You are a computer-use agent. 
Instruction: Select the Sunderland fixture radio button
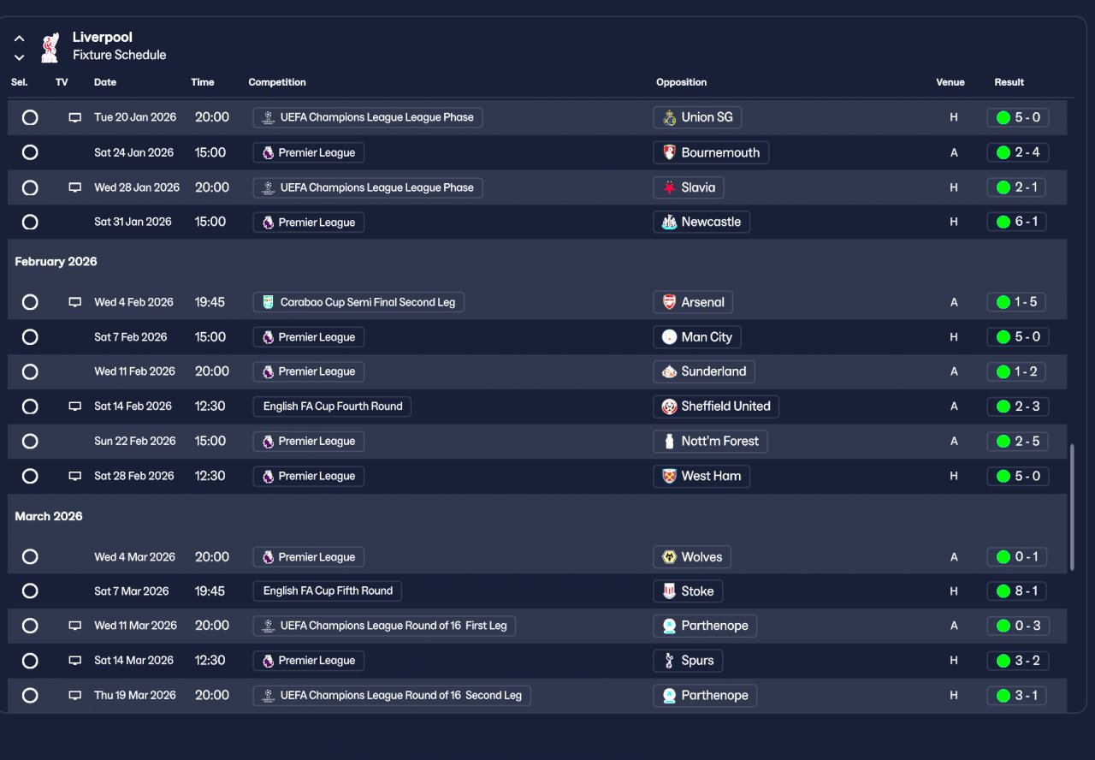coord(30,371)
